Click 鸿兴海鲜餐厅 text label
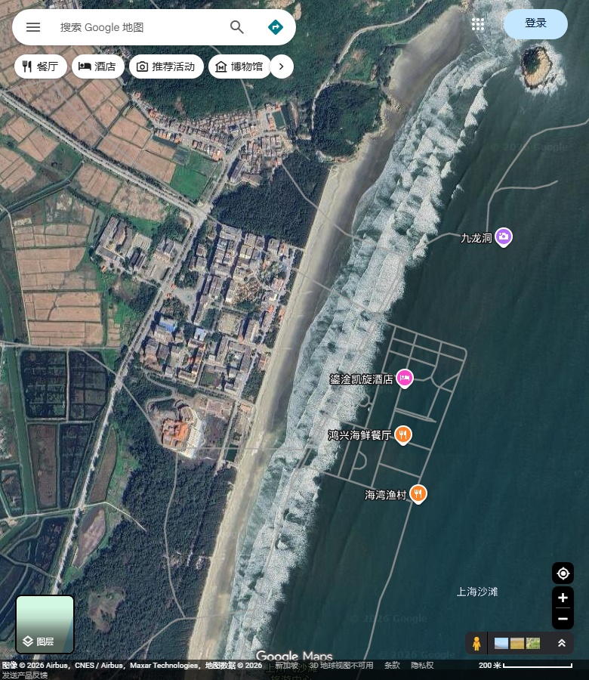 coord(359,435)
